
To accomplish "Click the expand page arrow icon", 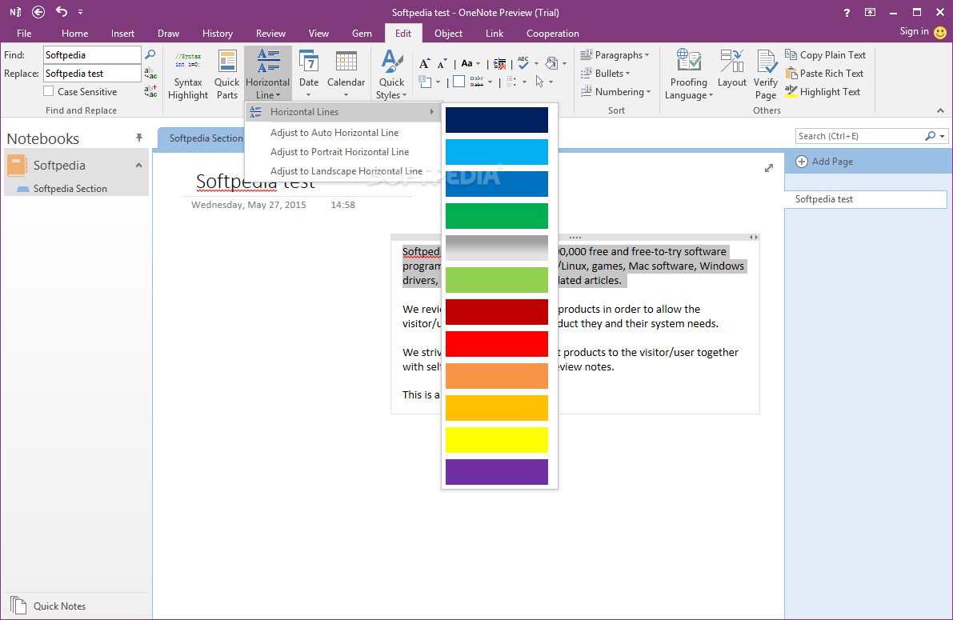I will click(769, 168).
